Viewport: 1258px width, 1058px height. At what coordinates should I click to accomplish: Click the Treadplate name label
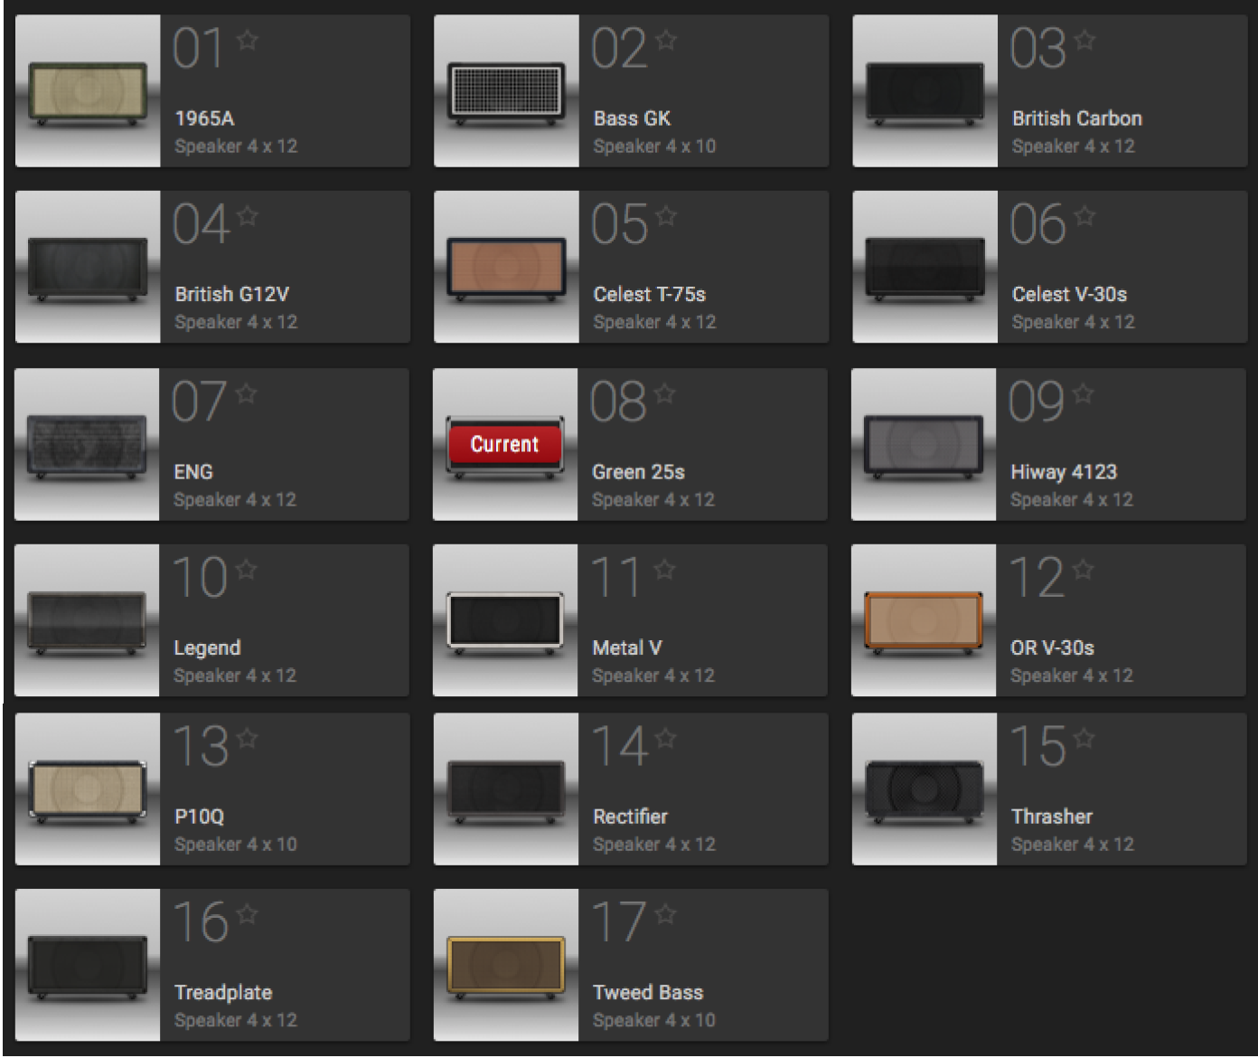pyautogui.click(x=223, y=993)
